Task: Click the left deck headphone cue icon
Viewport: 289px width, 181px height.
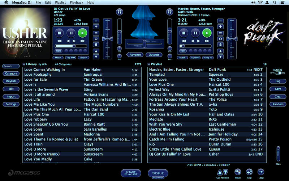Action: (x=119, y=12)
